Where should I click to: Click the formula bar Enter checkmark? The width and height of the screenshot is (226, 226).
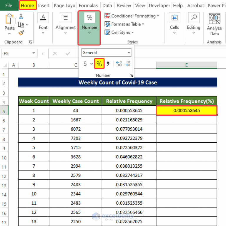tap(68, 53)
